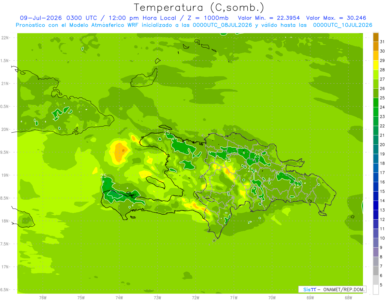
Task: Click the legend swatch between 30 and 31
Action: pyautogui.click(x=376, y=47)
